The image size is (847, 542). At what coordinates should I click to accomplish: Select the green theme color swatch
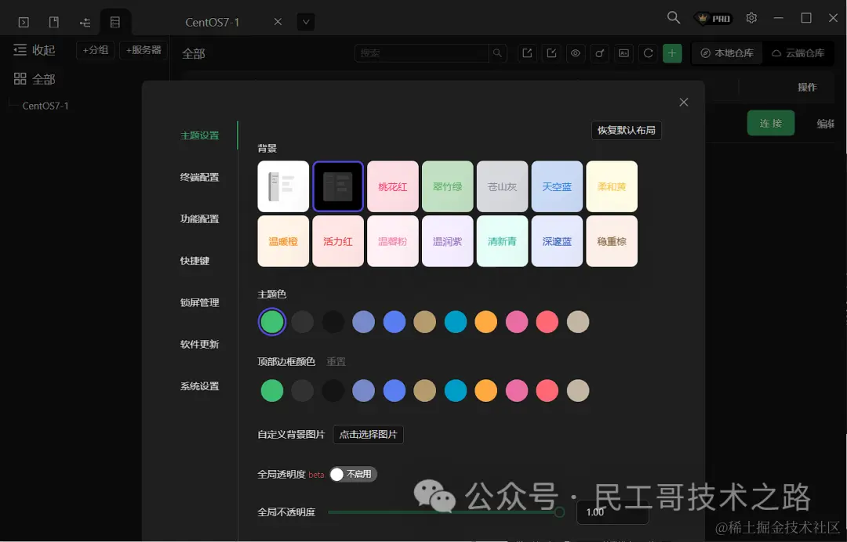[271, 321]
